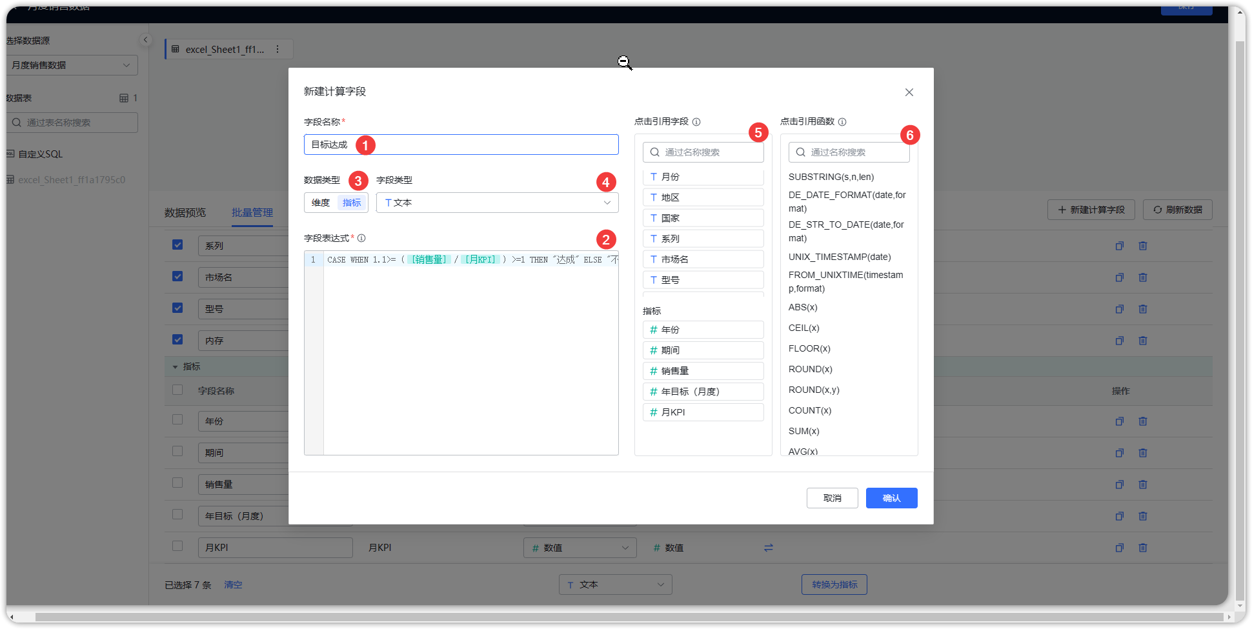The width and height of the screenshot is (1252, 629).
Task: Click the delete icon in the 期间 row
Action: click(1143, 453)
